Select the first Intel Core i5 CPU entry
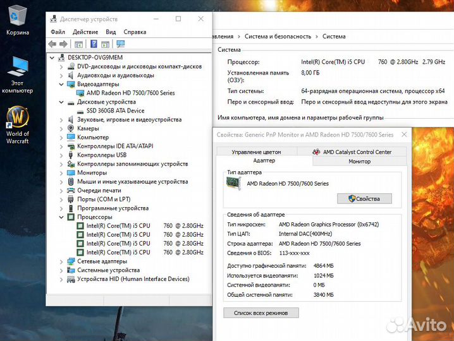 coord(145,225)
